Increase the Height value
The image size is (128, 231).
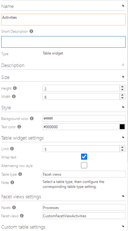[122, 87]
